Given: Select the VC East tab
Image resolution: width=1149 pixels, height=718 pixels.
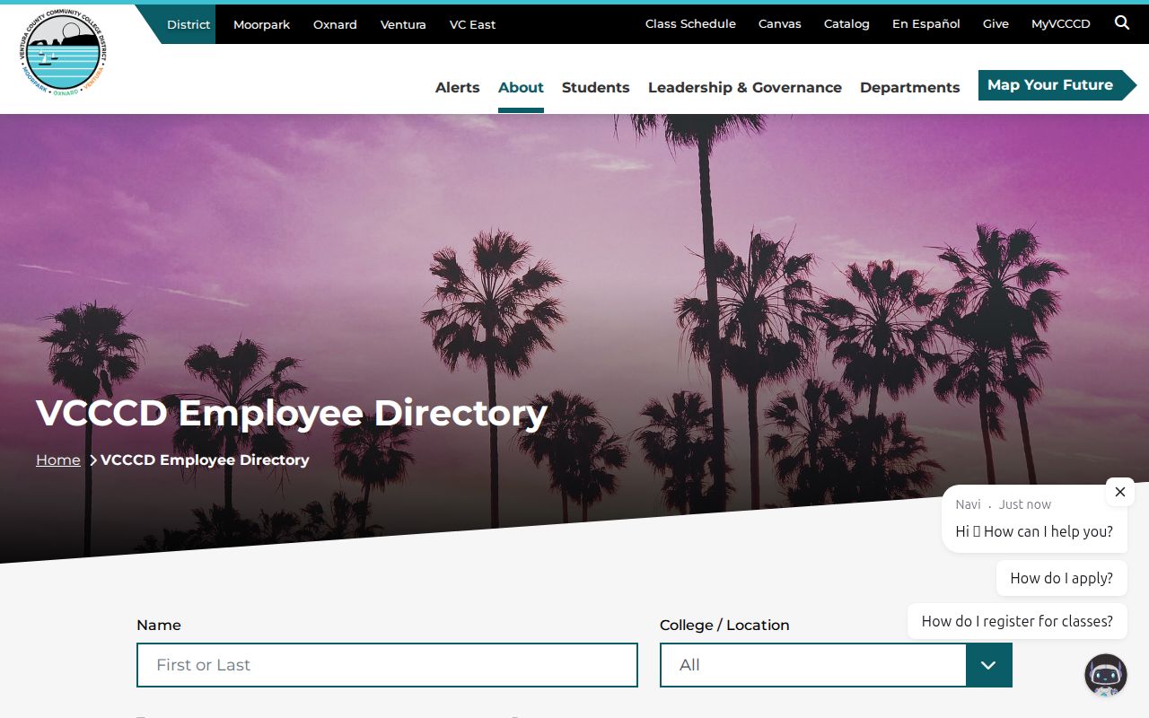Looking at the screenshot, I should (472, 24).
